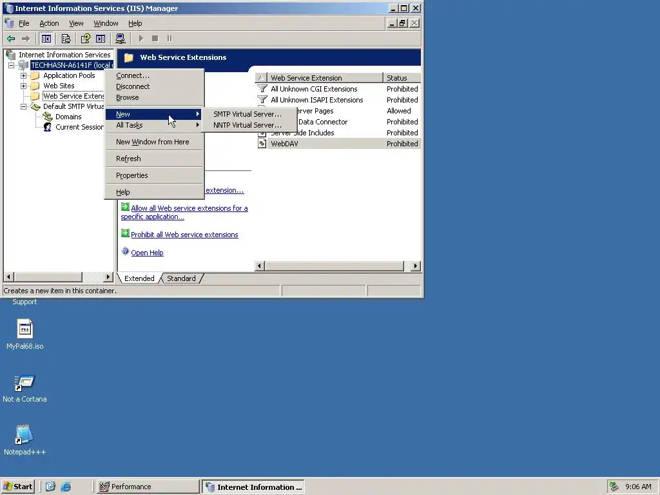This screenshot has height=495, width=660.
Task: Click the Forward arrow toolbar icon
Action: point(26,39)
